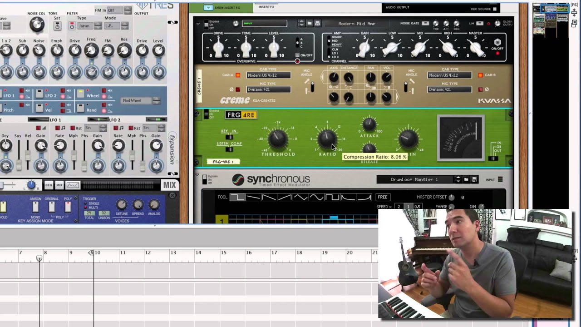
Task: Open the Mod Wheel source dropdown
Action: coord(141,100)
